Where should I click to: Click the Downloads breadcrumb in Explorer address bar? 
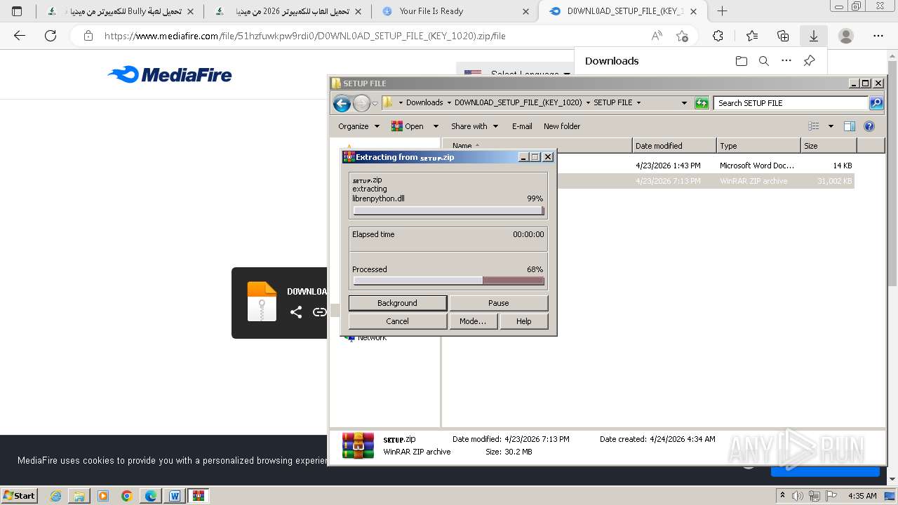click(424, 102)
